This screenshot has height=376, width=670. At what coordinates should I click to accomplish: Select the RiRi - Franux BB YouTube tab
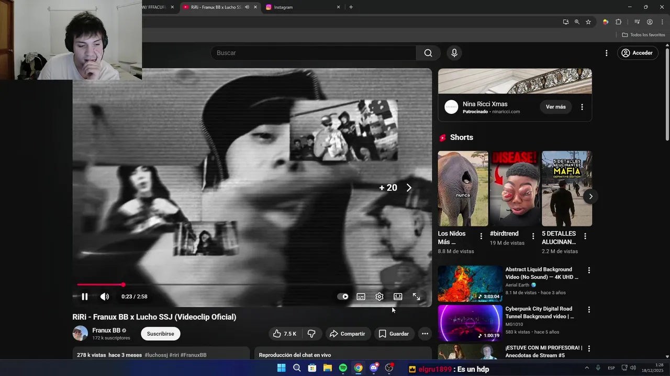pos(216,7)
